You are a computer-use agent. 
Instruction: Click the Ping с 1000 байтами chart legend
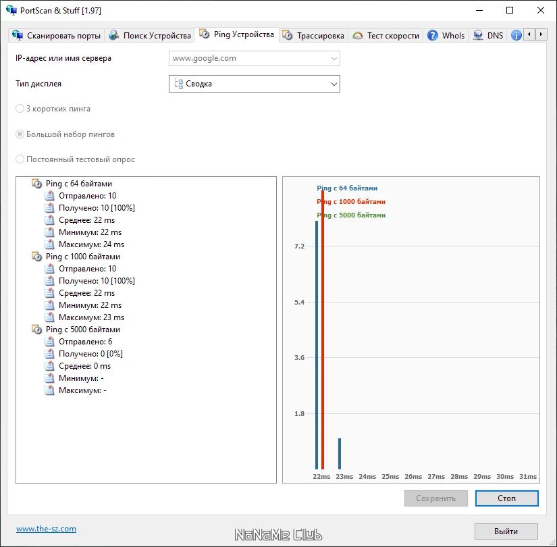pyautogui.click(x=351, y=201)
